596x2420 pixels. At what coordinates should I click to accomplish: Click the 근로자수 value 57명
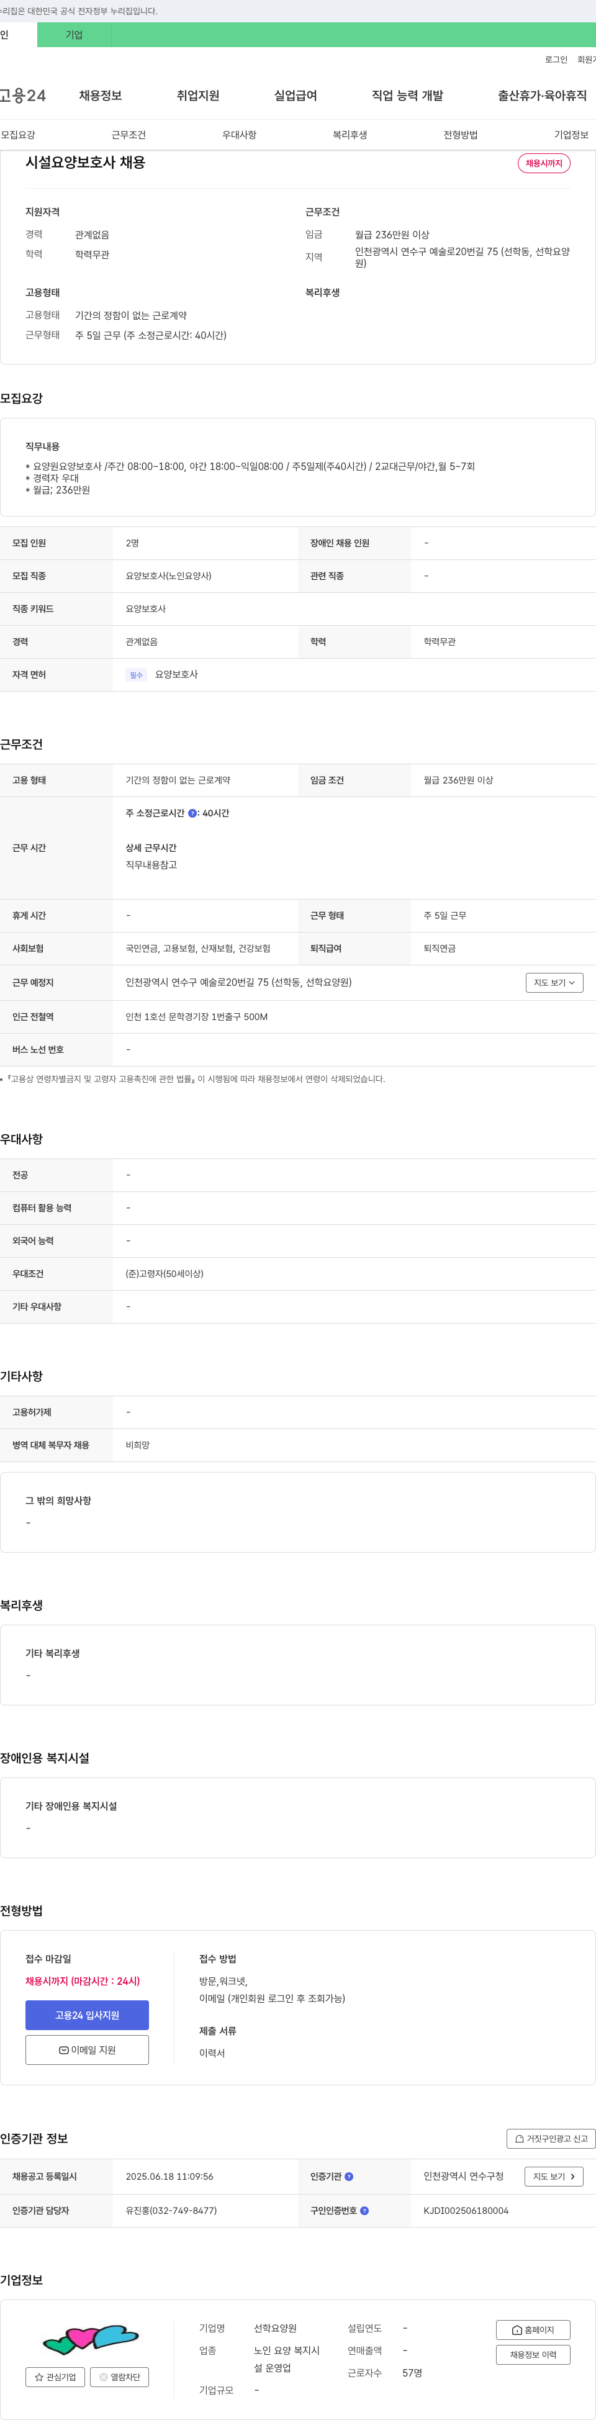point(413,2373)
